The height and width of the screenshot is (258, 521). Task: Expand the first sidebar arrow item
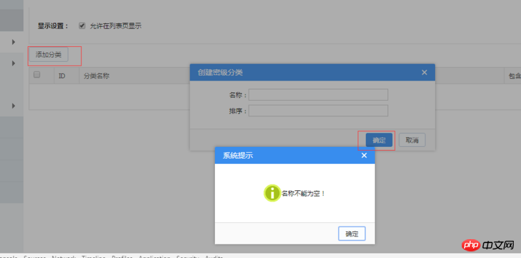coord(14,42)
